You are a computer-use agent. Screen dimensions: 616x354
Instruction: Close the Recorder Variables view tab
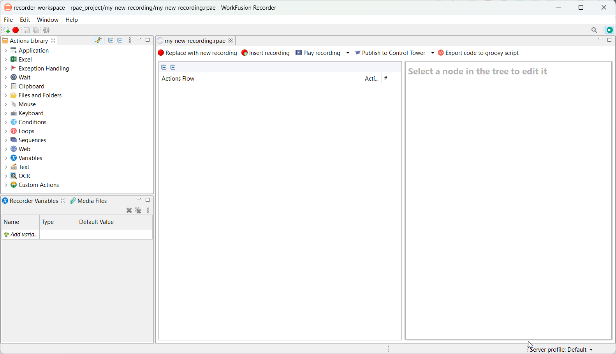click(x=63, y=201)
